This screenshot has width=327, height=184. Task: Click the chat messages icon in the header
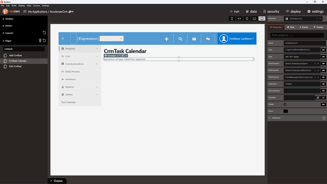pos(208,38)
